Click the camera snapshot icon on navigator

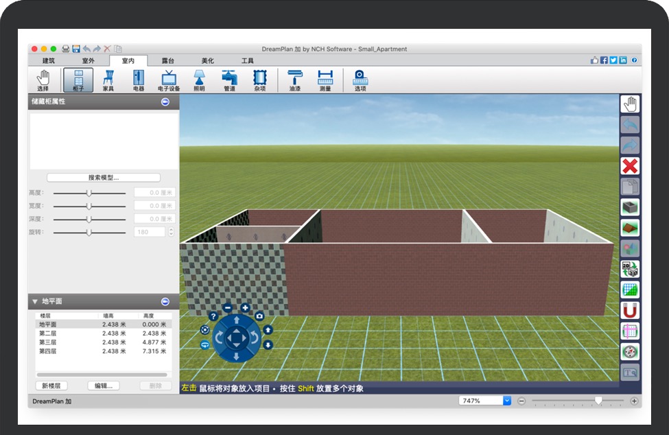click(x=259, y=316)
